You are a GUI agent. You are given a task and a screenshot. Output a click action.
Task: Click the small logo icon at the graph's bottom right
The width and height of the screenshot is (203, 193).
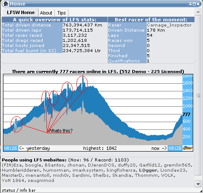point(188,148)
